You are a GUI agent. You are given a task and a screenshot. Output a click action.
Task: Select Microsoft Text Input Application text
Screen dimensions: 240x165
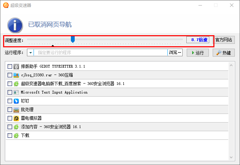point(54,92)
